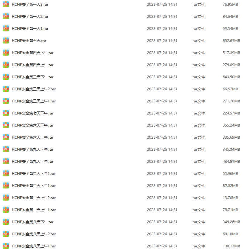This screenshot has width=243, height=251.
Task: Pick the rar icon for HCNP安全第二天上午1.rar
Action: click(x=6, y=210)
